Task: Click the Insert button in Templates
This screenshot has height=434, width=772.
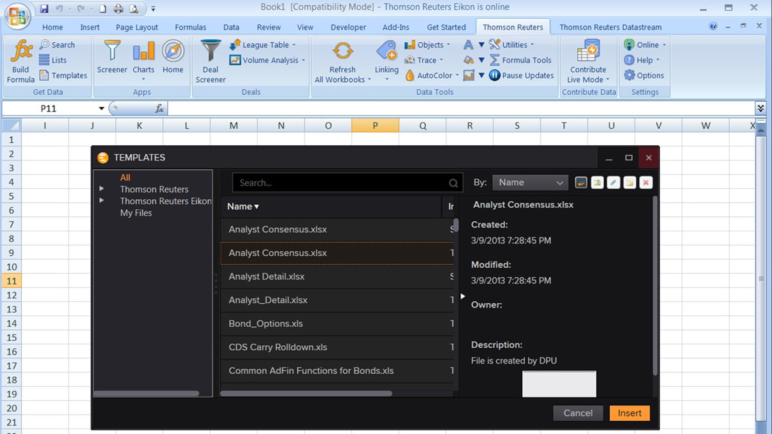Action: point(630,413)
